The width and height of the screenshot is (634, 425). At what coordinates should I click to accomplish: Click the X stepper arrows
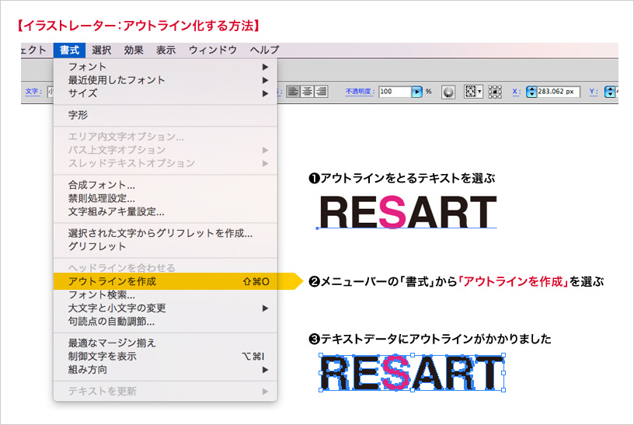click(531, 92)
